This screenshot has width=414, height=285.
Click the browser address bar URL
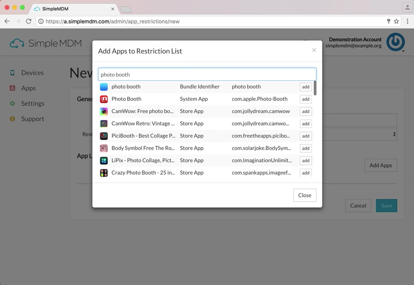pos(113,21)
